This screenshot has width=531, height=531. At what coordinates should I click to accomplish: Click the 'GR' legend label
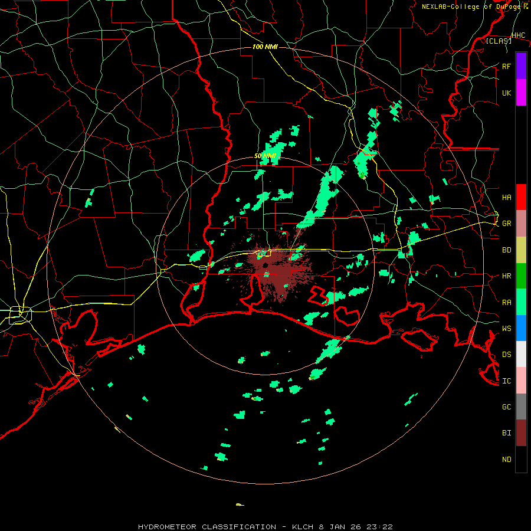[x=507, y=224]
